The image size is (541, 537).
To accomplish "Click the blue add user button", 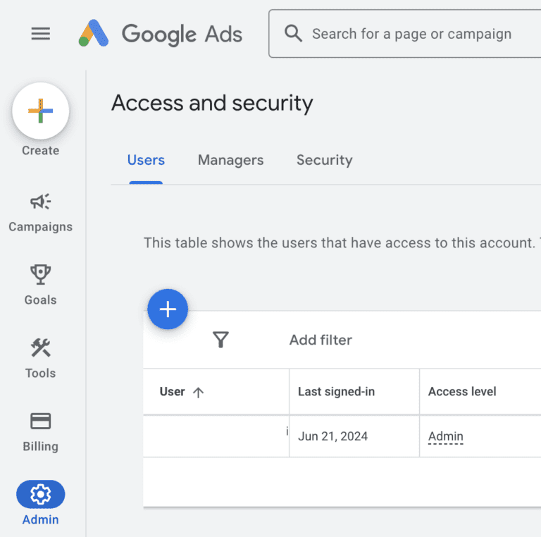I will point(168,309).
